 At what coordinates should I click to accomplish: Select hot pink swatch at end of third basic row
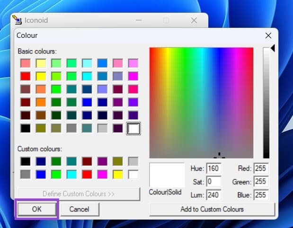click(x=133, y=89)
